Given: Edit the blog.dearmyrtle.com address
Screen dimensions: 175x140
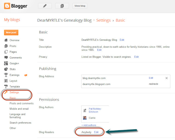Looking at the screenshot, I should [151, 78].
